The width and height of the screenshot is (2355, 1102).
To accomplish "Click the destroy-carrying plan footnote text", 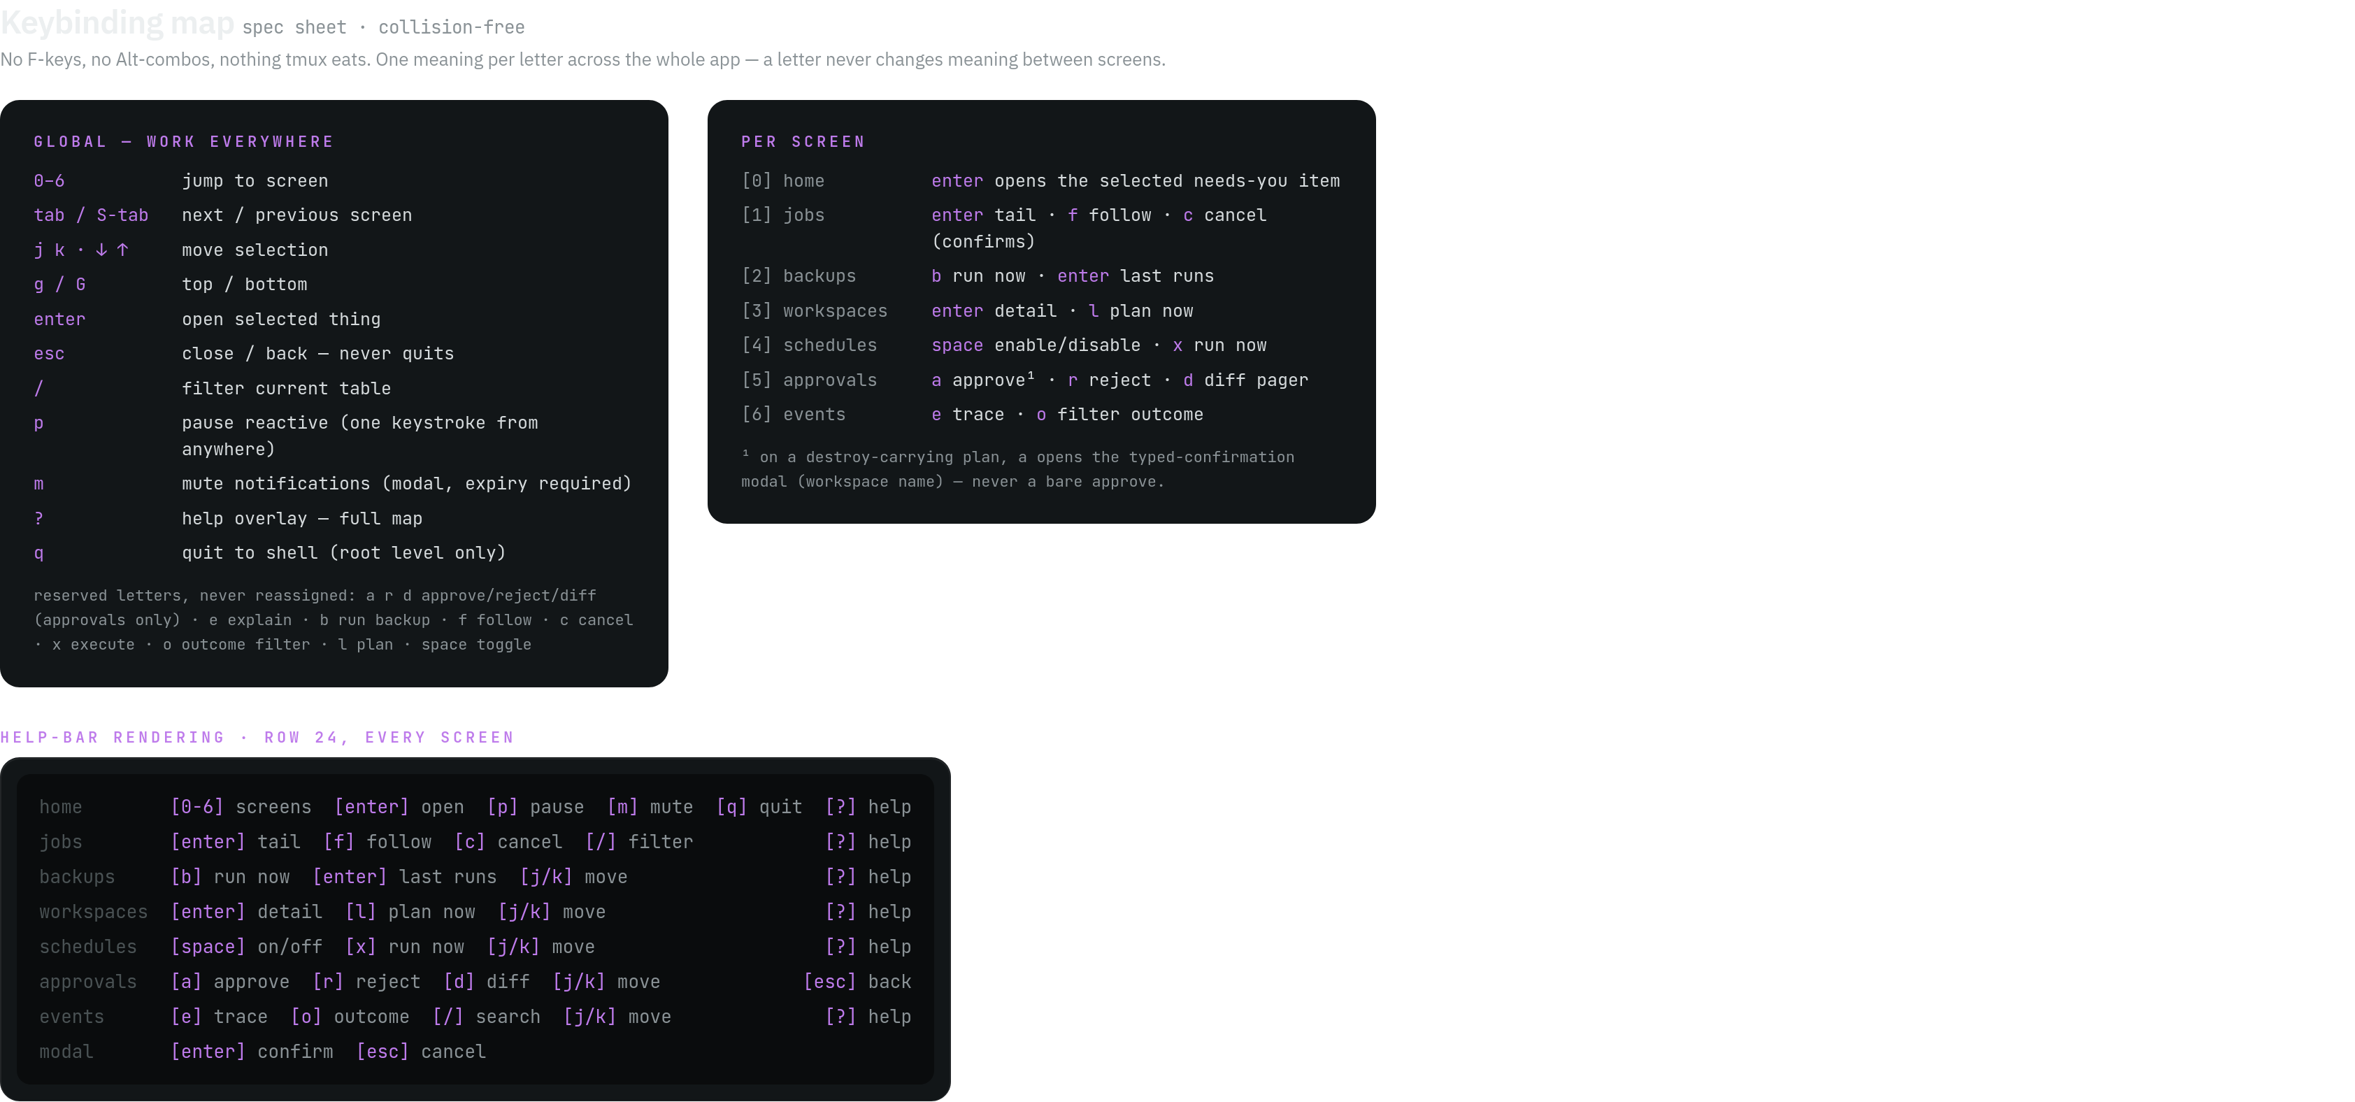I will pyautogui.click(x=1017, y=469).
